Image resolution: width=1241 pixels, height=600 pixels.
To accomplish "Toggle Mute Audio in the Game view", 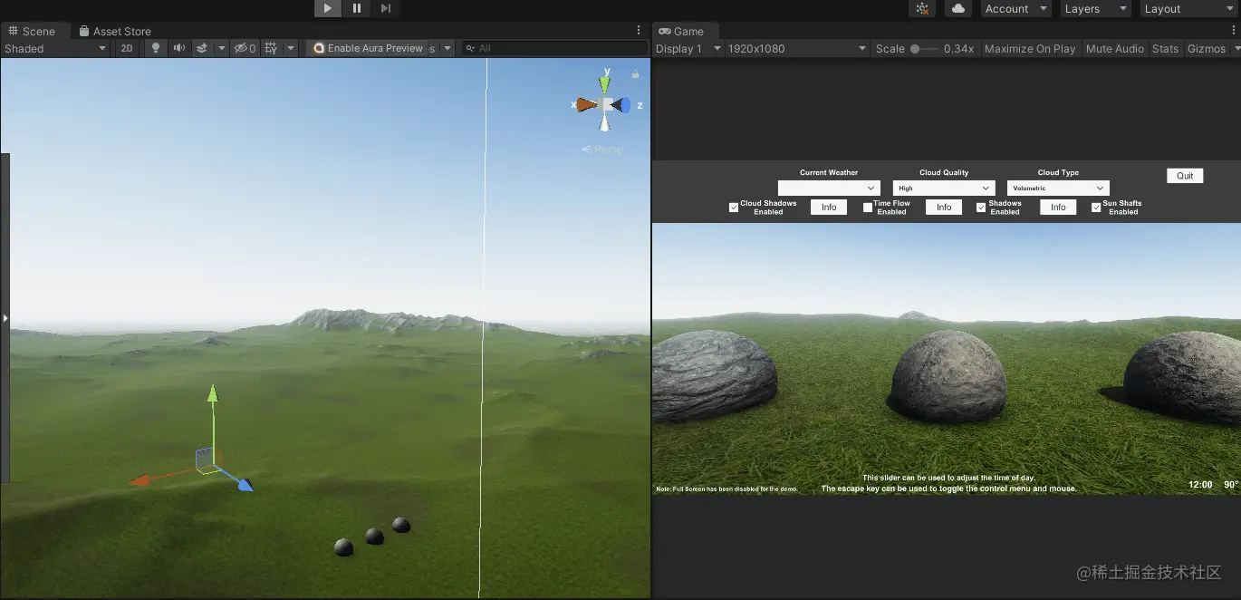I will click(1115, 48).
